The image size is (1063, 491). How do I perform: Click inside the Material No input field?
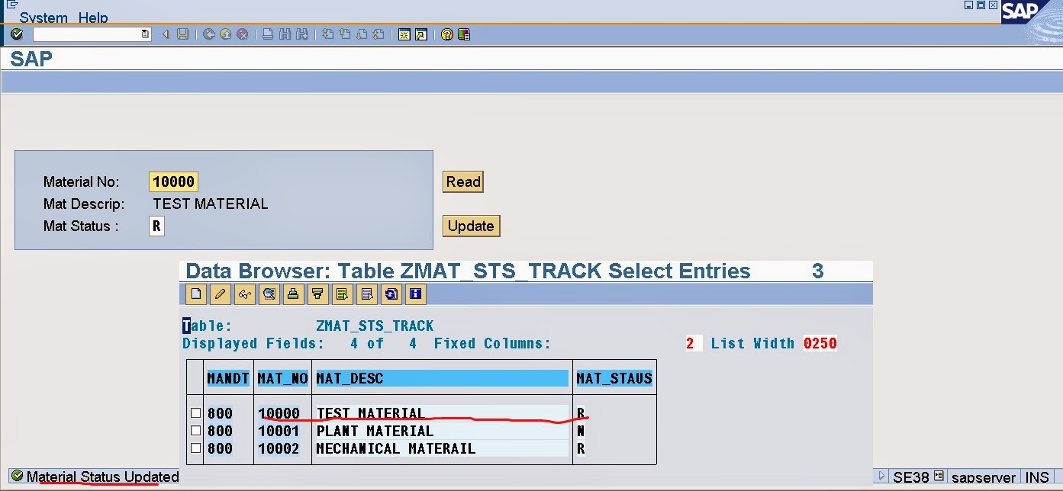click(173, 181)
